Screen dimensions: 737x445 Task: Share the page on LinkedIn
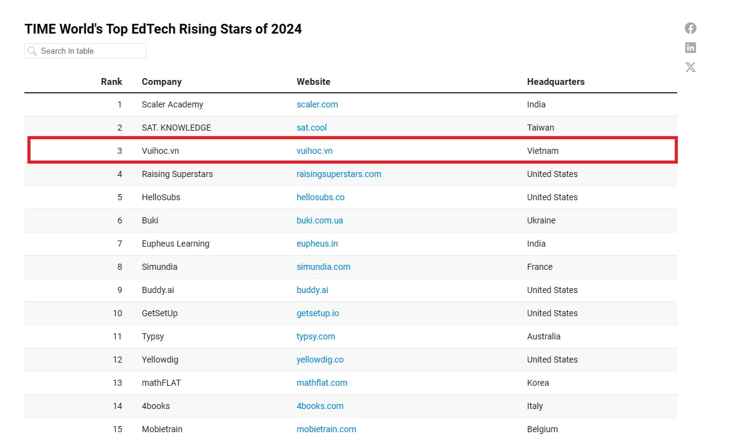690,48
